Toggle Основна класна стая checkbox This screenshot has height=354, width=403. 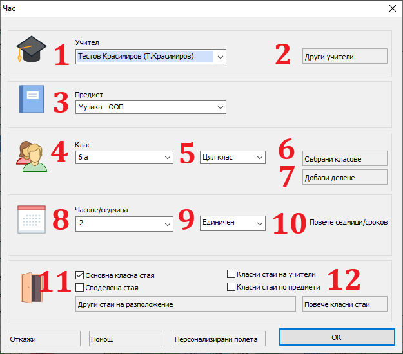tap(81, 275)
